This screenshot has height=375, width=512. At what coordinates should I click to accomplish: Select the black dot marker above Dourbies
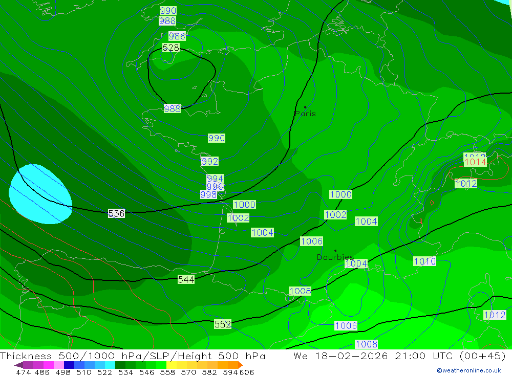[x=335, y=251]
